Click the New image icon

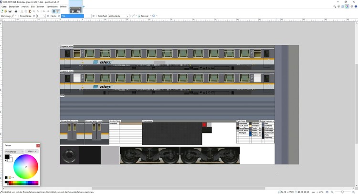point(2,11)
